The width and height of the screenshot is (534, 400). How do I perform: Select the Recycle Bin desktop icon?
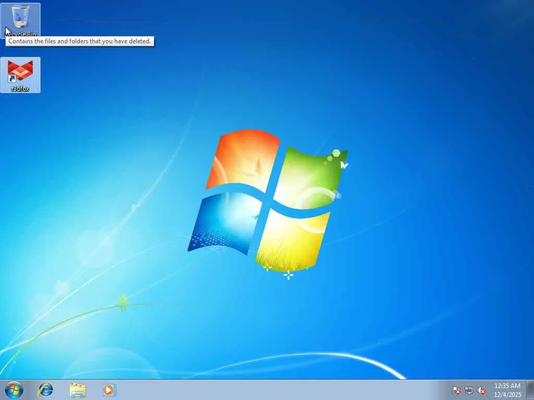20,20
